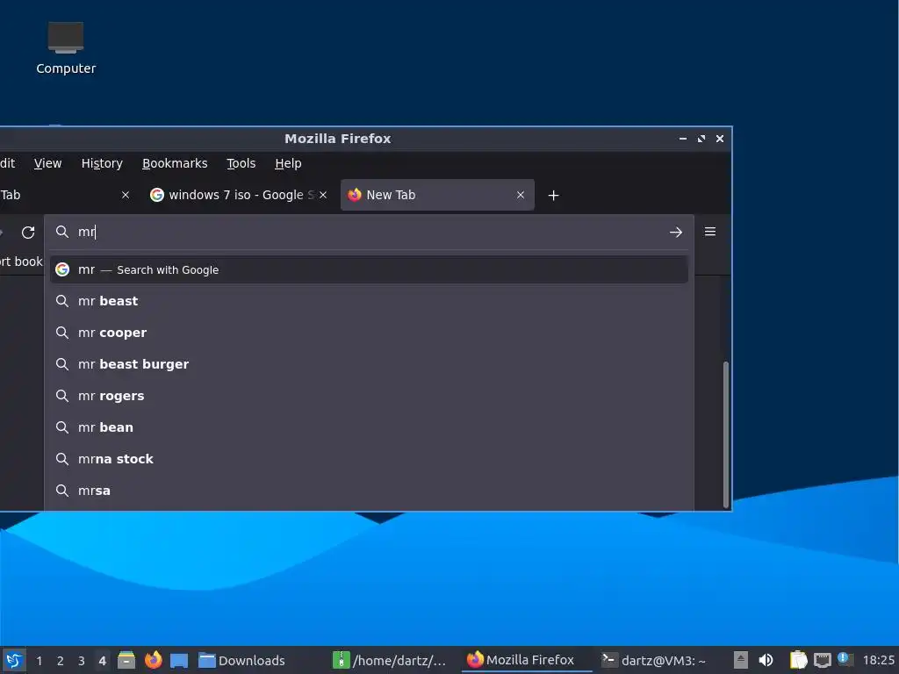Choose the 'mr cooper' suggestion
This screenshot has height=674, width=899.
tap(370, 333)
